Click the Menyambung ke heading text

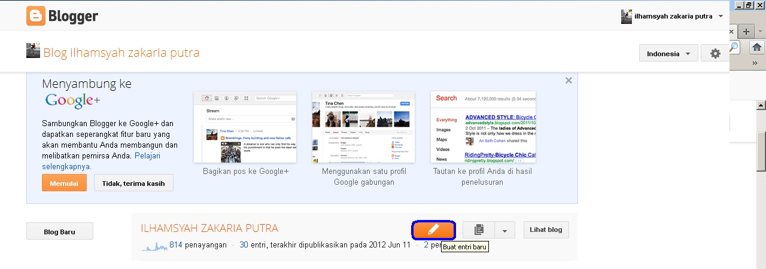tap(87, 84)
